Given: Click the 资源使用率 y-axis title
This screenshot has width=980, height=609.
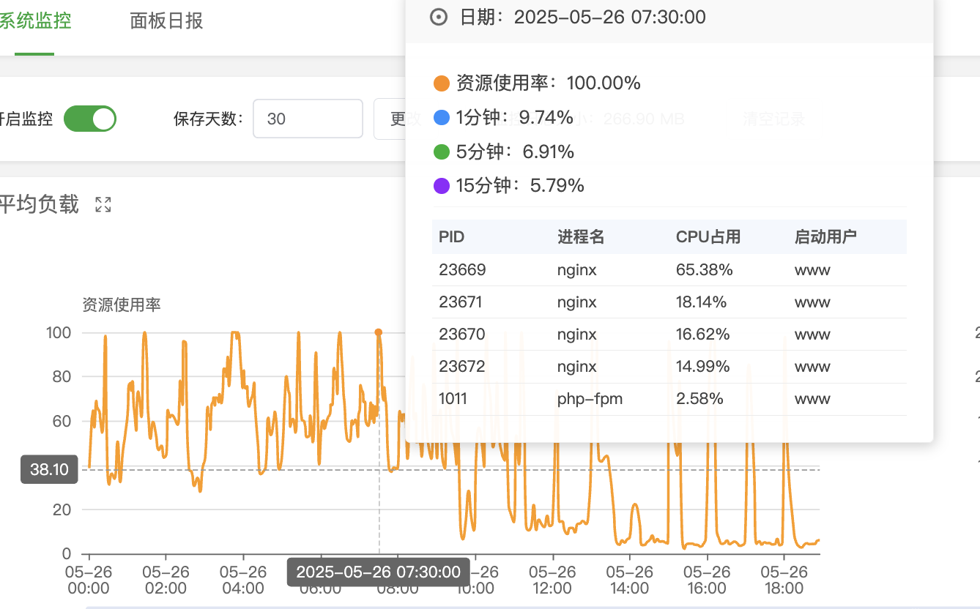Looking at the screenshot, I should [x=122, y=305].
